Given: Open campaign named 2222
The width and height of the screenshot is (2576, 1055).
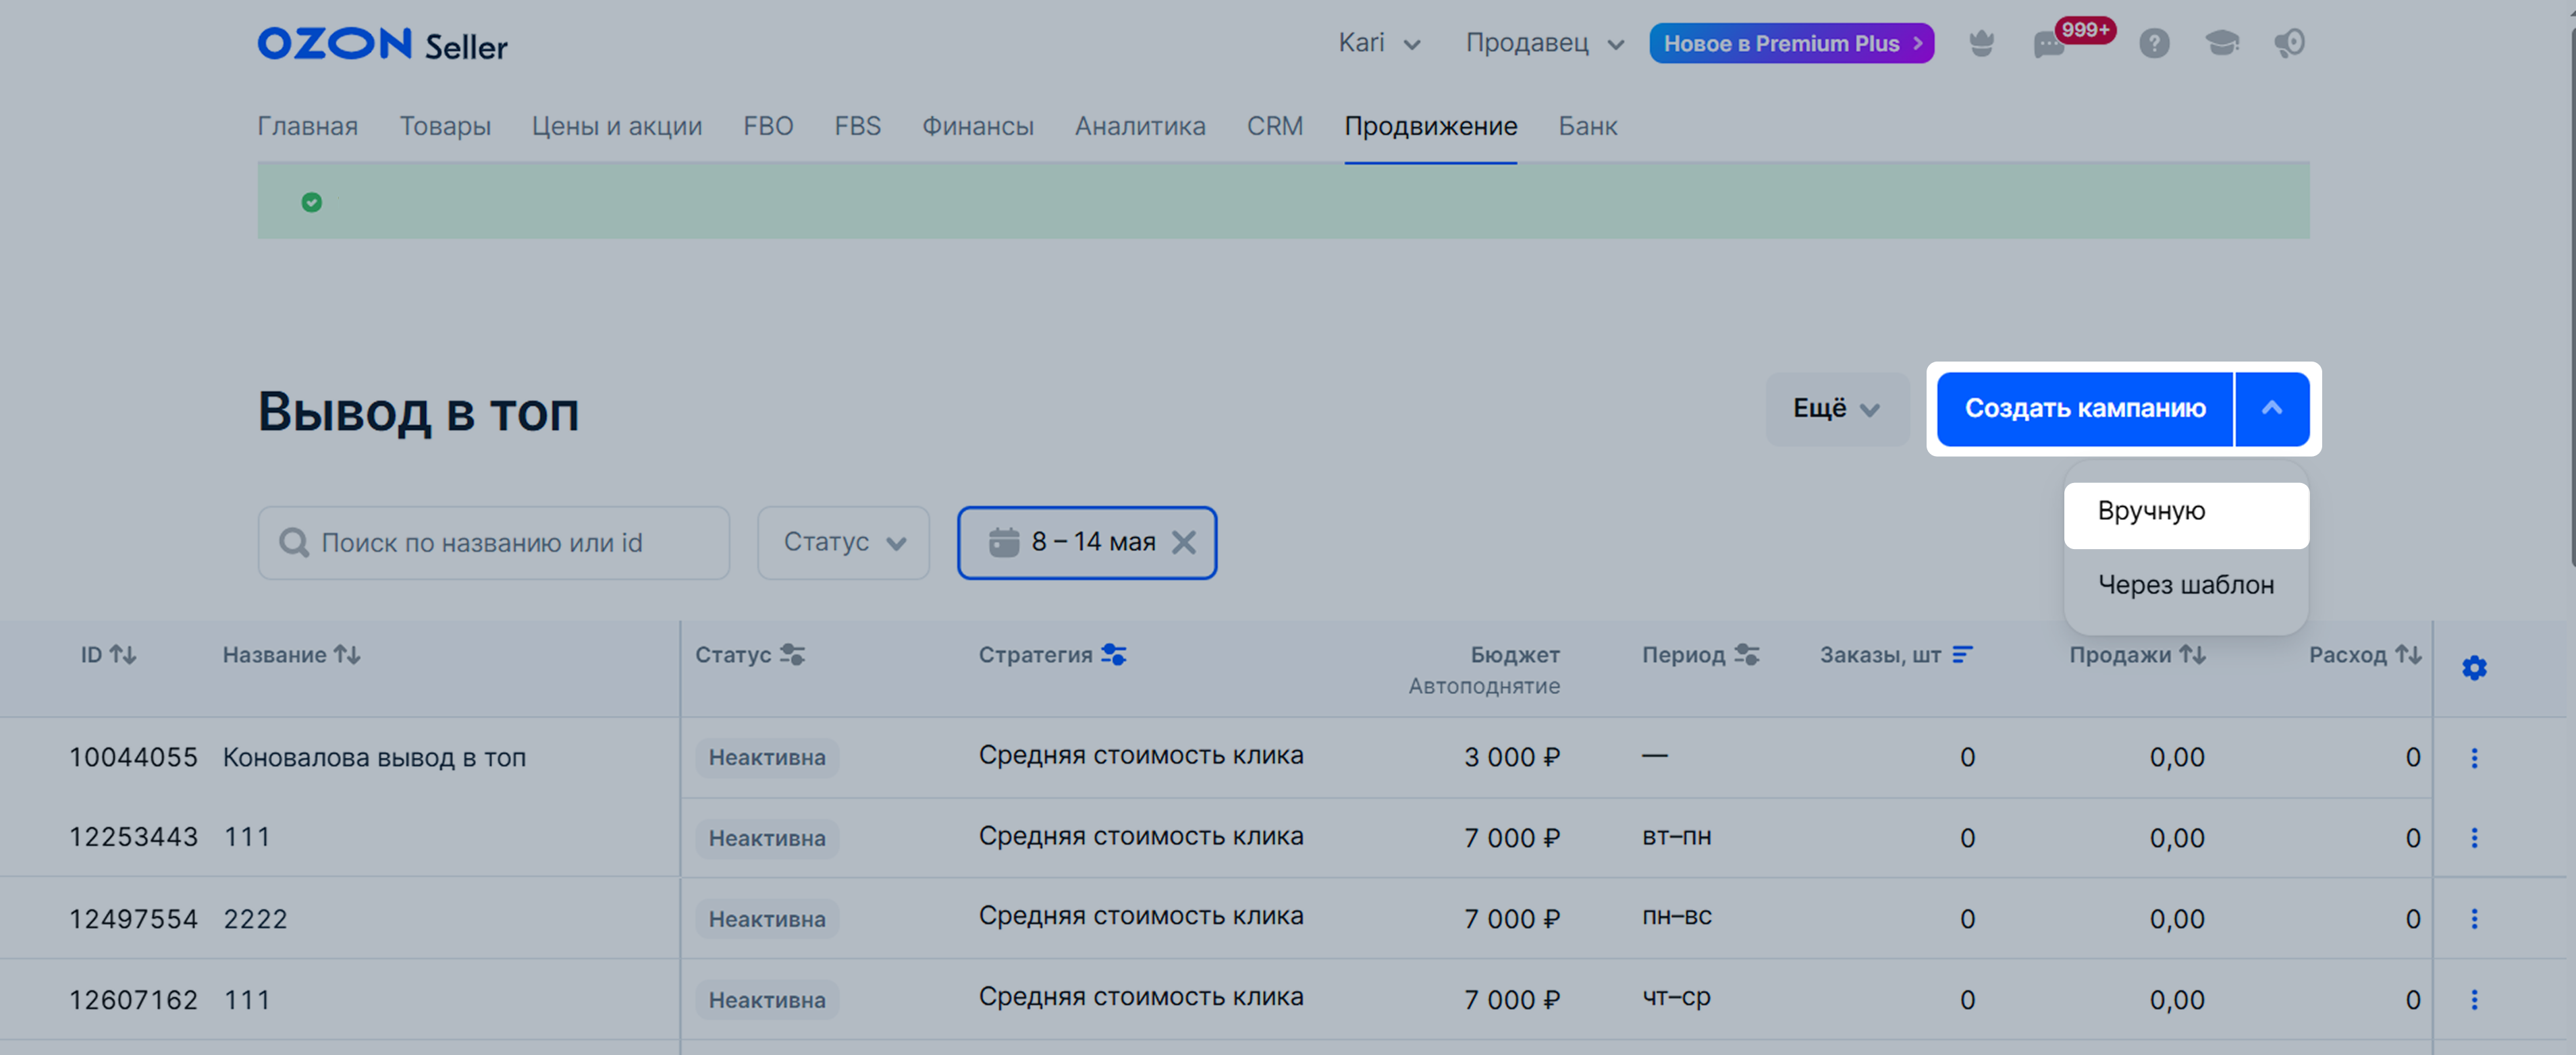Looking at the screenshot, I should [255, 919].
